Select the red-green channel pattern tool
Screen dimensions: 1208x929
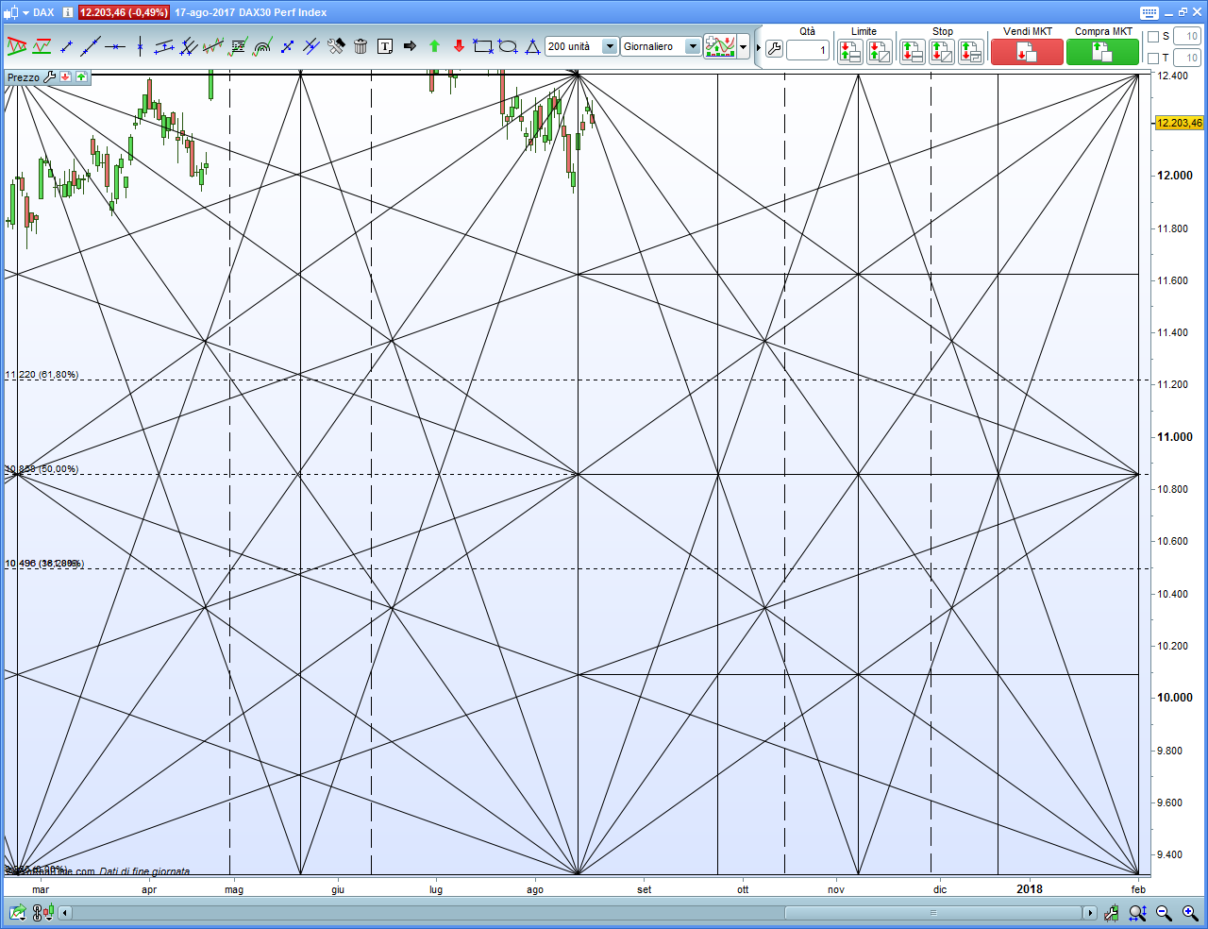[x=16, y=46]
